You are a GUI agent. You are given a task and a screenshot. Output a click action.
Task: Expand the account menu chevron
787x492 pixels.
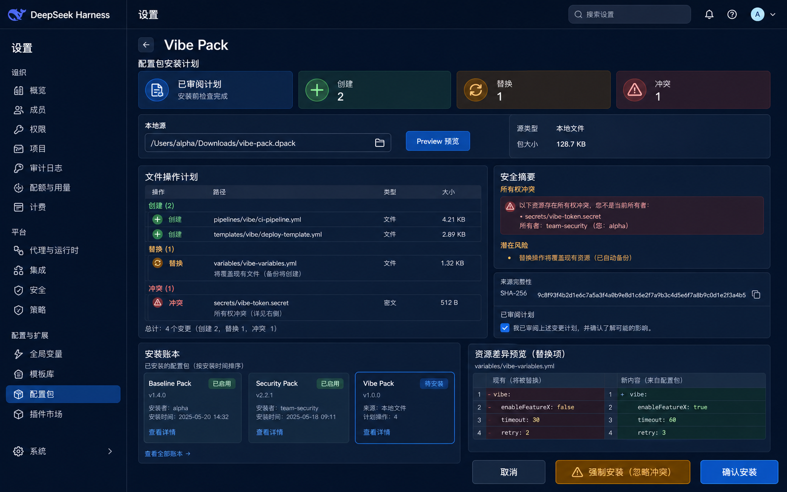[773, 15]
